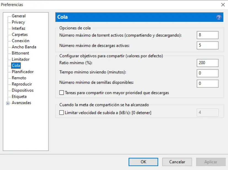This screenshot has height=170, width=228.
Task: Close the Preferencias window
Action: coord(223,4)
